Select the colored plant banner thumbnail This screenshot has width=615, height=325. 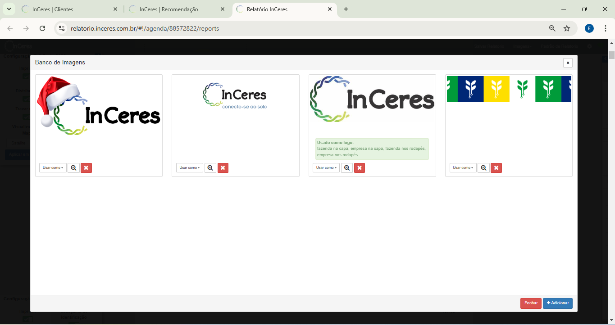509,89
